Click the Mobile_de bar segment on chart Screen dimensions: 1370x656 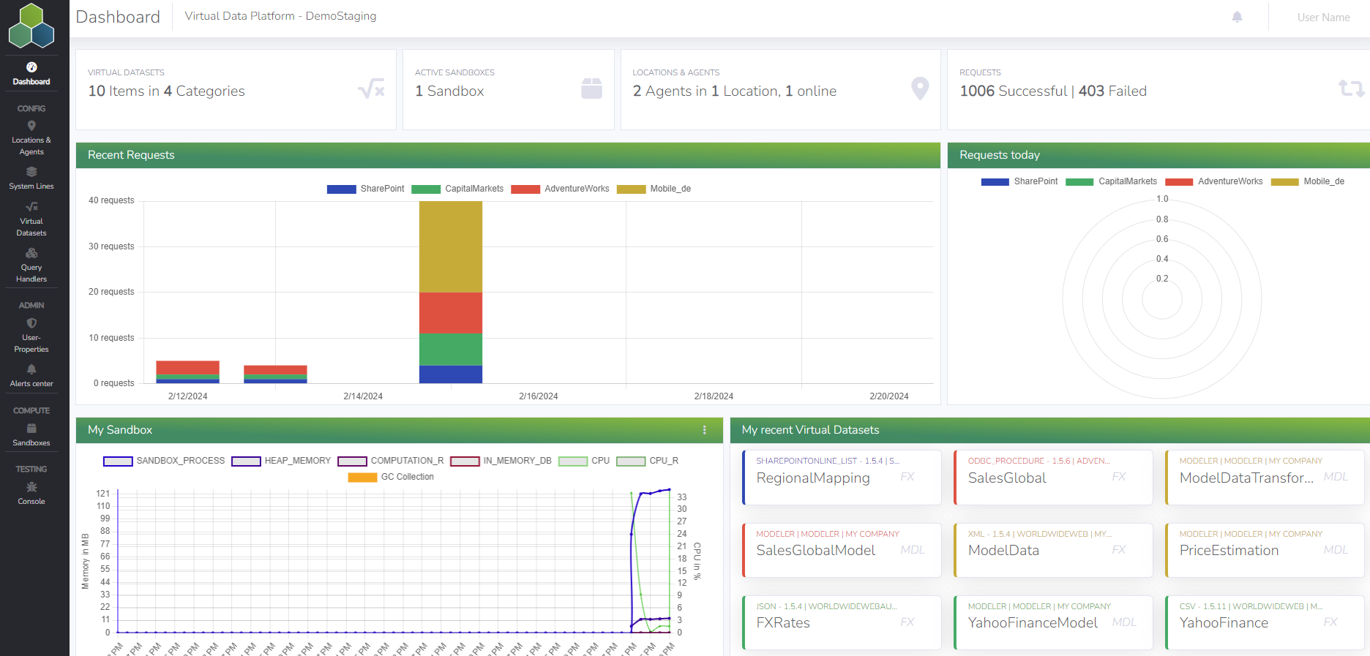451,246
